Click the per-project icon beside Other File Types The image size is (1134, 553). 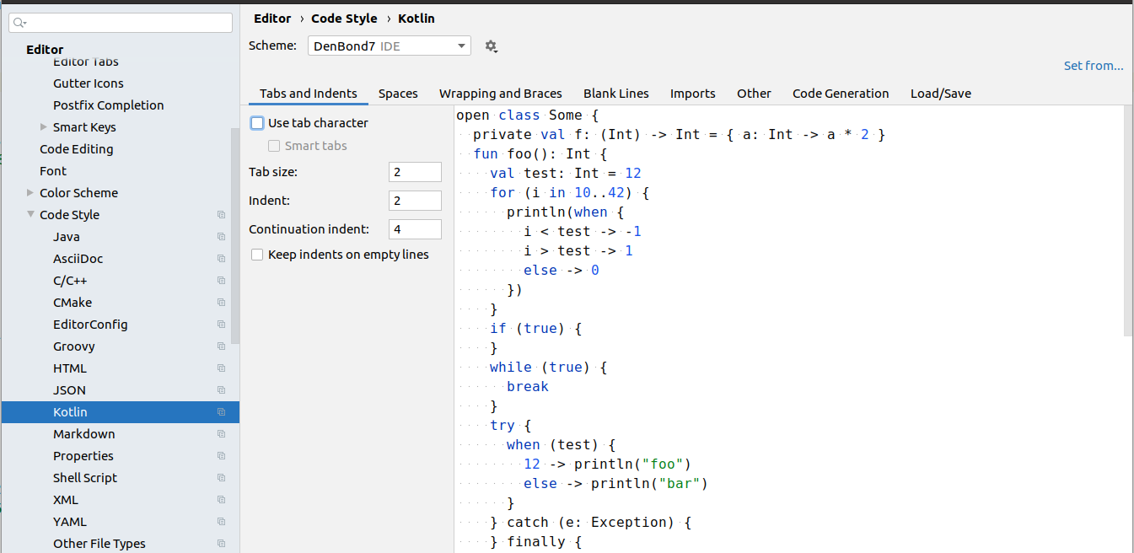coord(221,544)
